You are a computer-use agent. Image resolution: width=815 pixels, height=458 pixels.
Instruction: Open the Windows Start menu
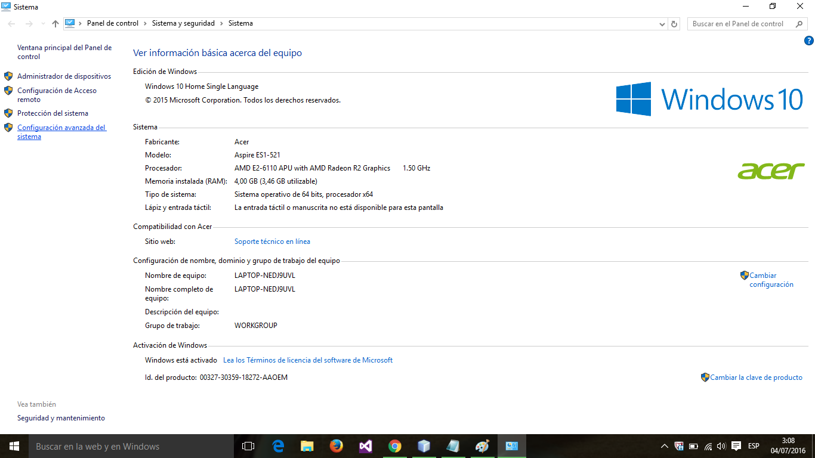[14, 446]
